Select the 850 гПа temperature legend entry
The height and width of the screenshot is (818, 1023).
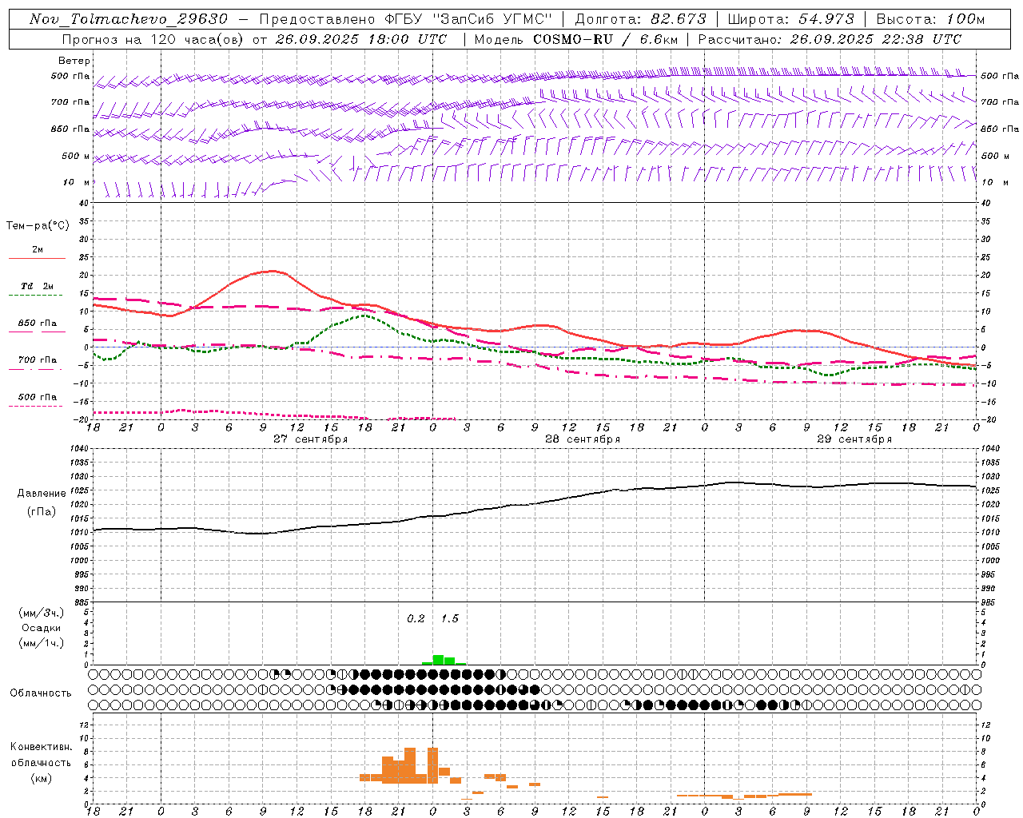[x=37, y=324]
